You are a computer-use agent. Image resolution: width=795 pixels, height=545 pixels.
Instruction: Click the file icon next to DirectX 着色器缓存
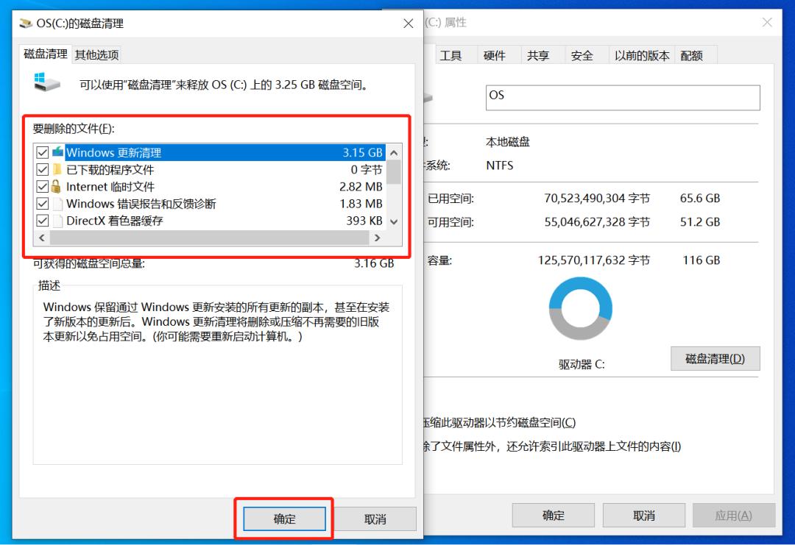[x=59, y=220]
